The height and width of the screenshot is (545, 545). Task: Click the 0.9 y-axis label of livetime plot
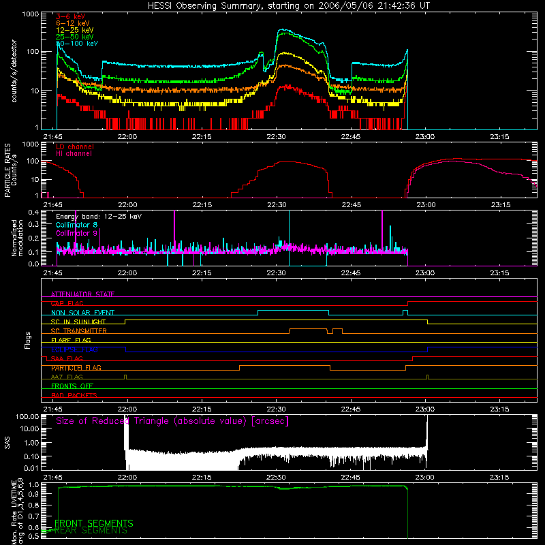click(x=33, y=495)
